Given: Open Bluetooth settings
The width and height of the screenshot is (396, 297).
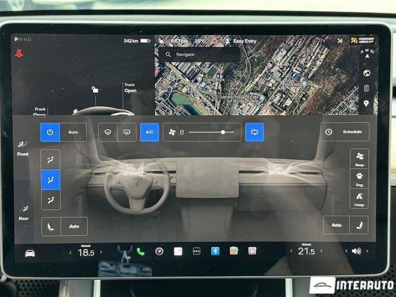Looking at the screenshot, I should 215,251.
